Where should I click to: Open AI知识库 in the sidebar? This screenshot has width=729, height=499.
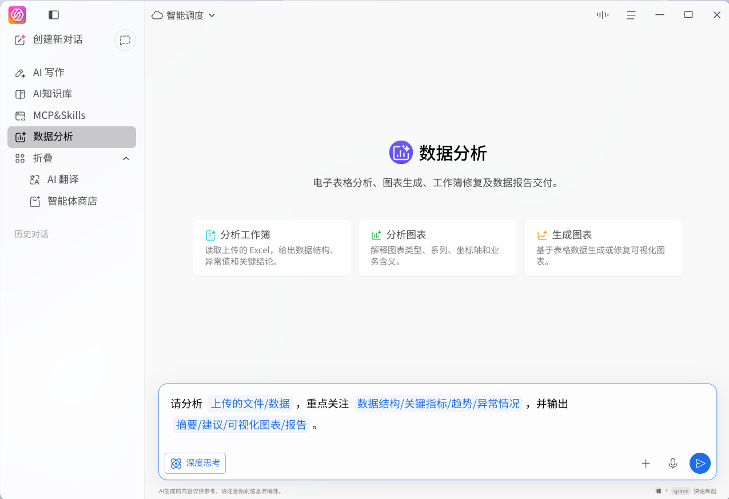[71, 94]
